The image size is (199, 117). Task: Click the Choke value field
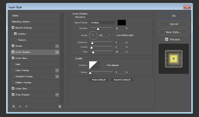pyautogui.click(x=120, y=47)
